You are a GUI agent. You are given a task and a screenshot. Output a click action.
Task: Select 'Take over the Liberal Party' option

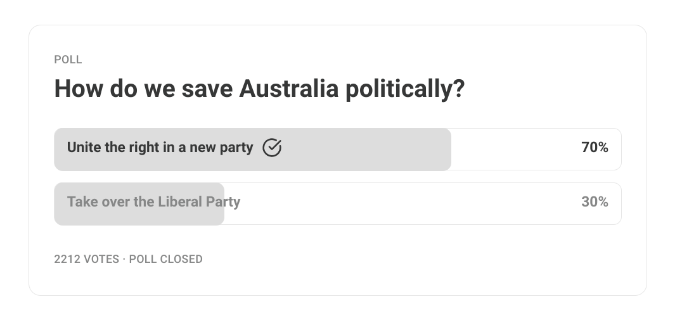click(x=338, y=204)
